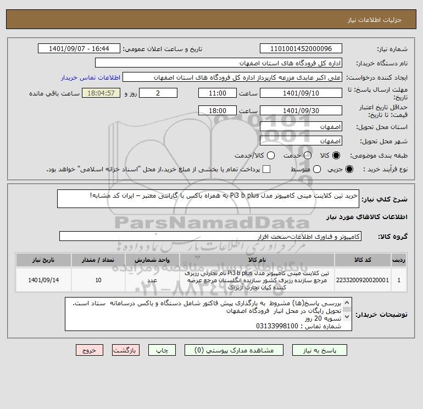
Task: Click the remaining days field showing 2
Action: (x=158, y=93)
